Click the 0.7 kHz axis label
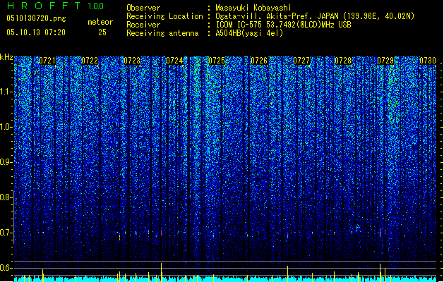 pyautogui.click(x=6, y=233)
